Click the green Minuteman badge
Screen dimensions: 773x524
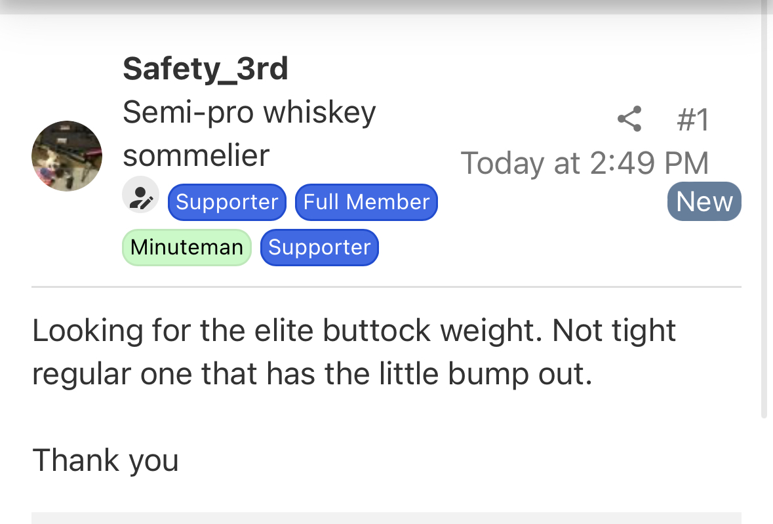click(187, 247)
